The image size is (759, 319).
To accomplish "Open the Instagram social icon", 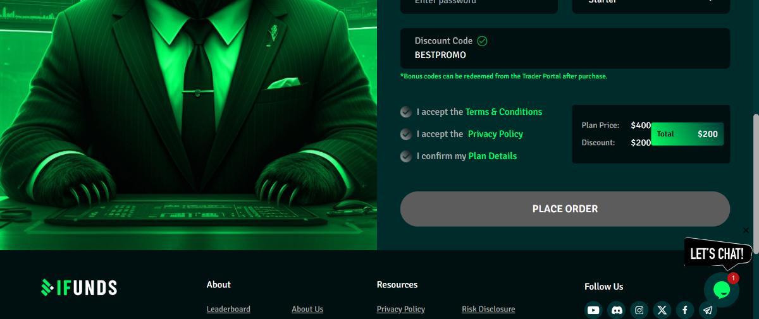I will tap(639, 310).
